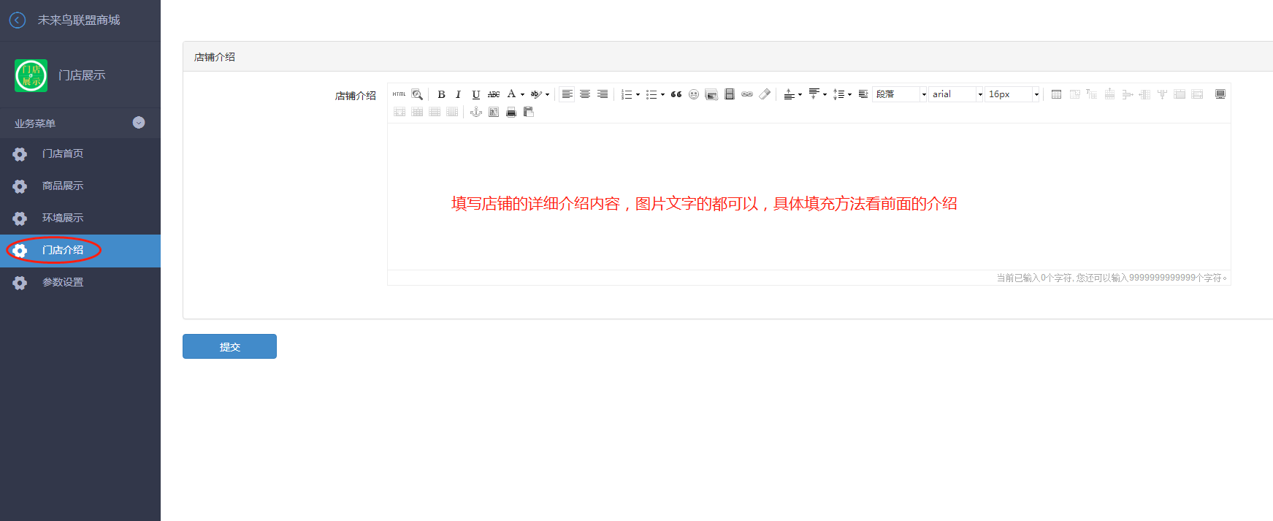The height and width of the screenshot is (521, 1273).
Task: Insert an unordered bullet list
Action: 651,94
